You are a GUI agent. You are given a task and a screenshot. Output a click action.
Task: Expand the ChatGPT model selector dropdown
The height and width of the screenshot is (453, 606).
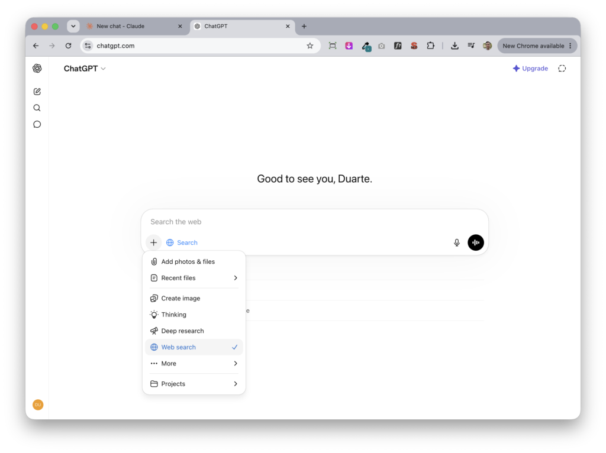[85, 69]
